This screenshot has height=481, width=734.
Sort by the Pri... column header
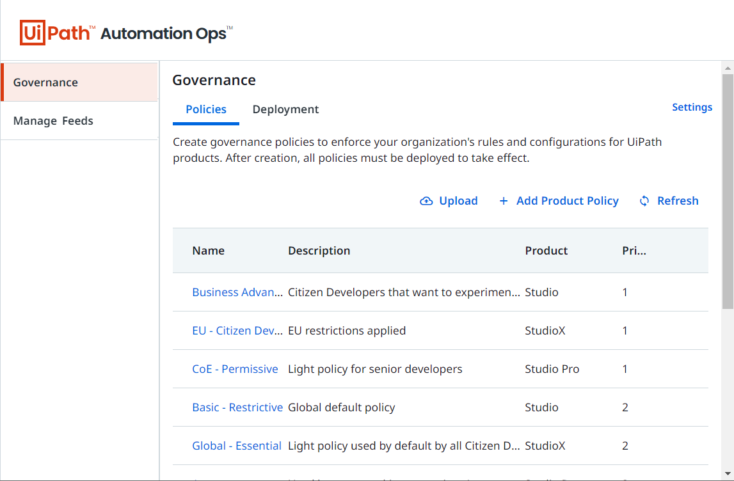pos(634,251)
